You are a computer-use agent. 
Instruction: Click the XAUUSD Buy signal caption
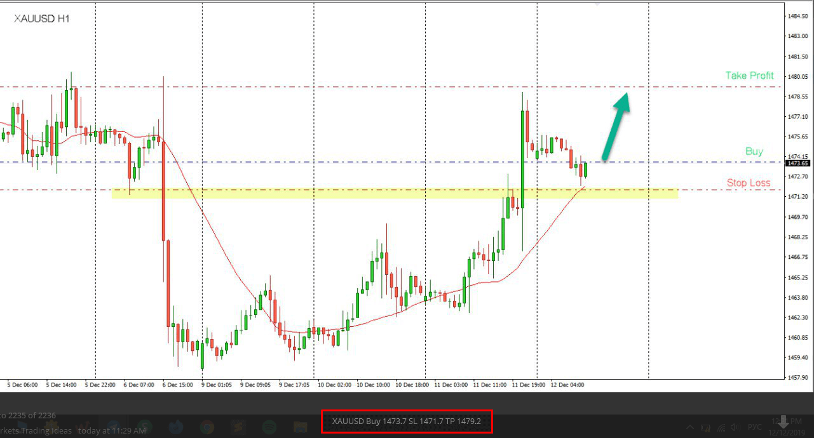click(x=406, y=421)
